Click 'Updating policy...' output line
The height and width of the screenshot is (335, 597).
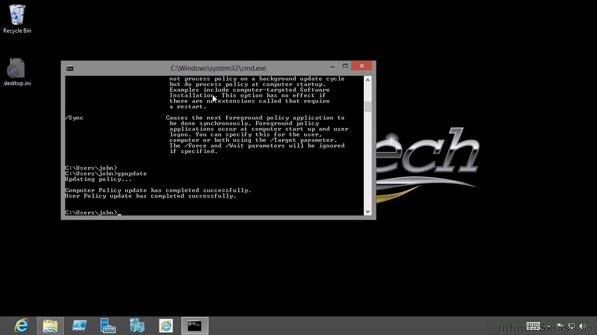pyautogui.click(x=98, y=179)
